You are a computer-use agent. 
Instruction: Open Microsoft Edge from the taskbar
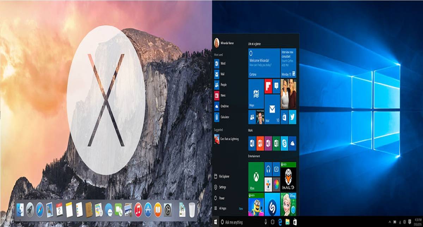(x=281, y=222)
